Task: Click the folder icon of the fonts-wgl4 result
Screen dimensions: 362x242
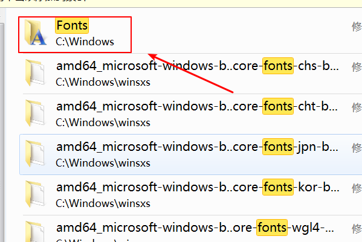Action: (35, 231)
